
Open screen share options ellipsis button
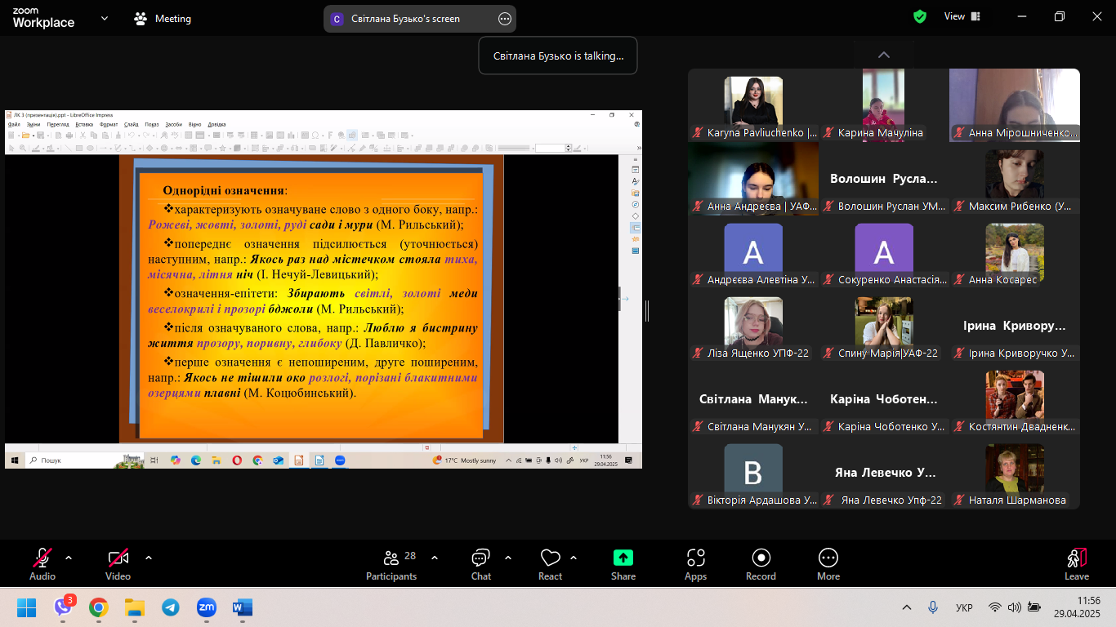(x=505, y=19)
